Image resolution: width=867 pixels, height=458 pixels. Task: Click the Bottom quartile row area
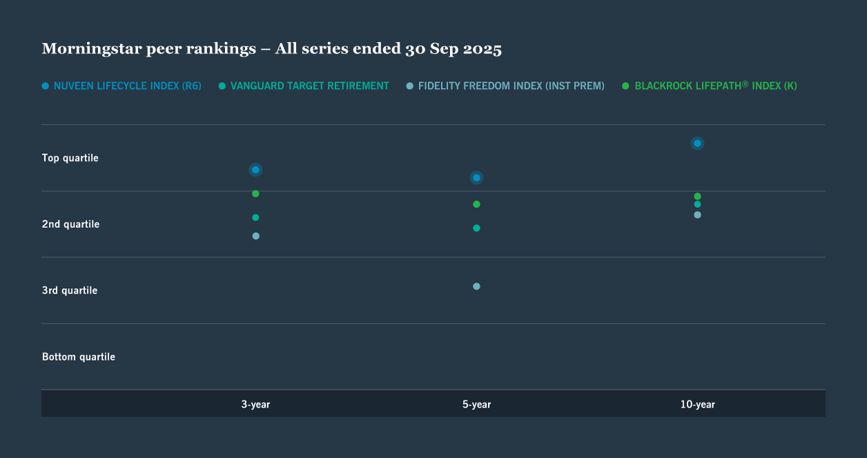click(79, 356)
